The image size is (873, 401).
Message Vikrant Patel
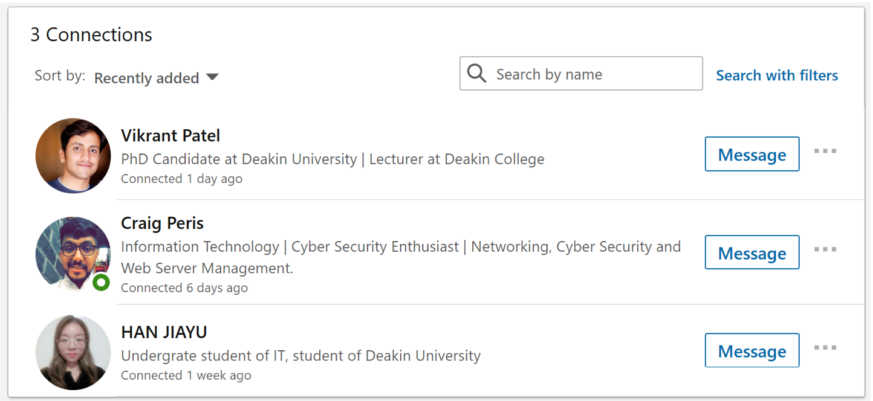click(752, 155)
